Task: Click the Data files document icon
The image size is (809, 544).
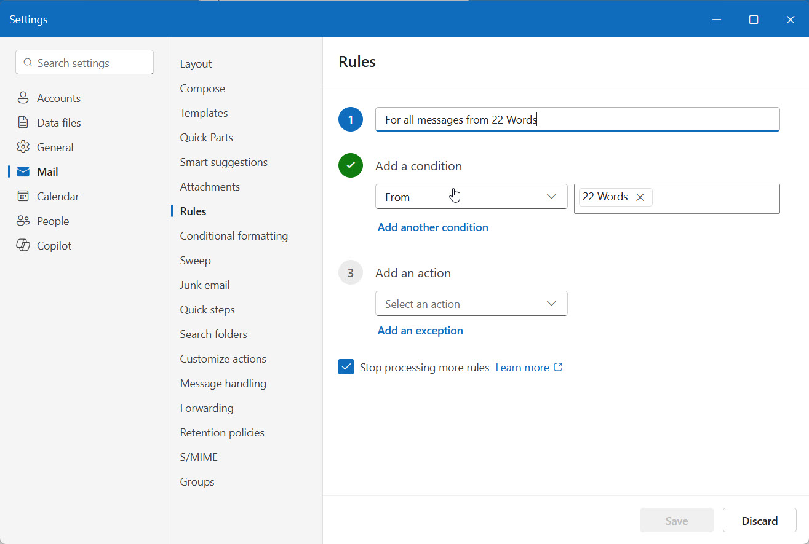Action: pos(23,122)
